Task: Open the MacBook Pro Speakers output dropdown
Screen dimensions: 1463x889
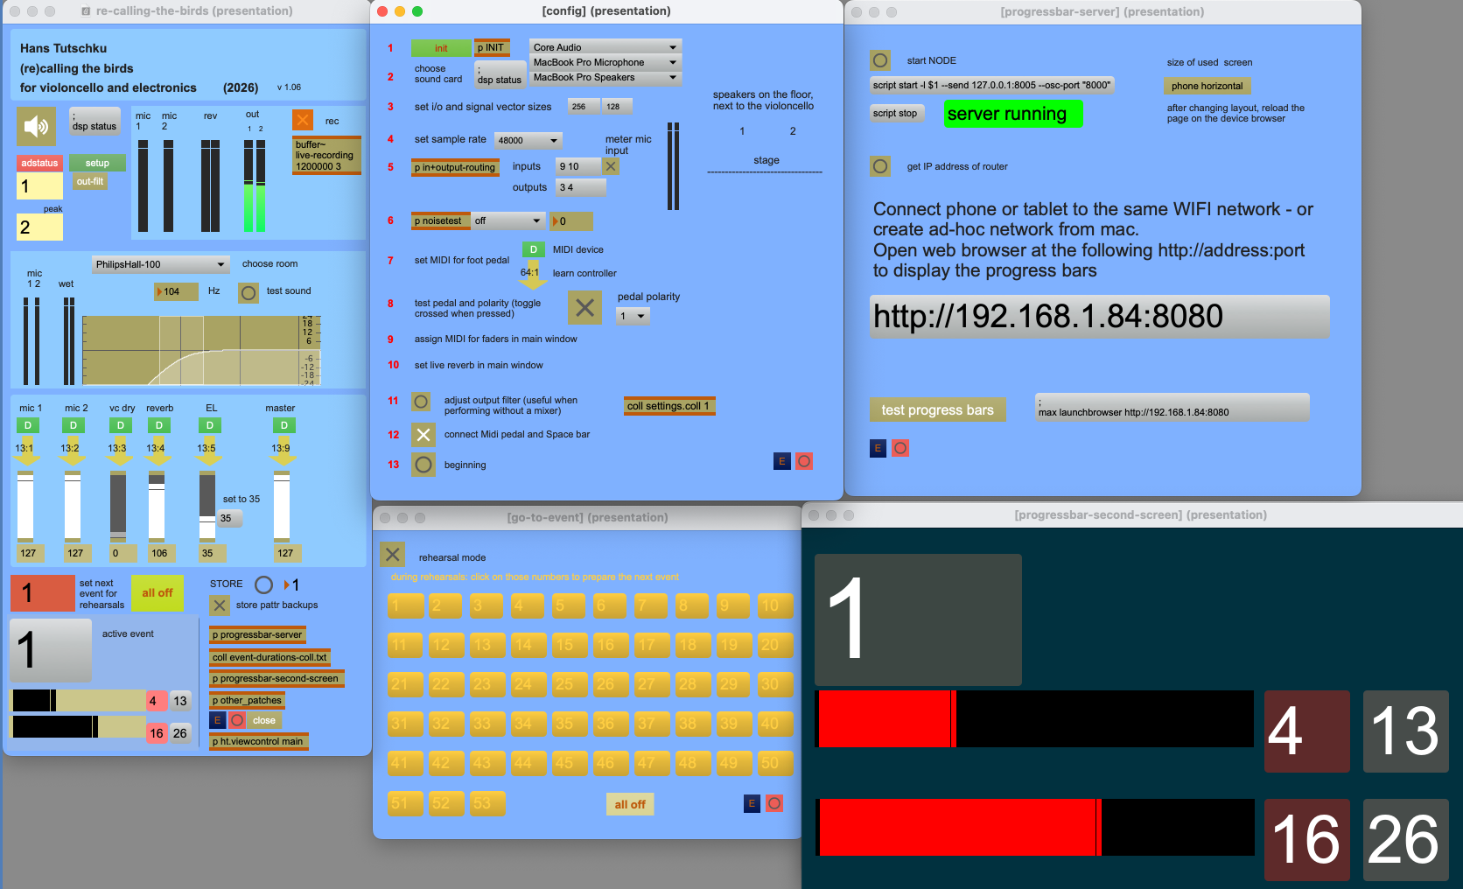Action: pos(605,78)
